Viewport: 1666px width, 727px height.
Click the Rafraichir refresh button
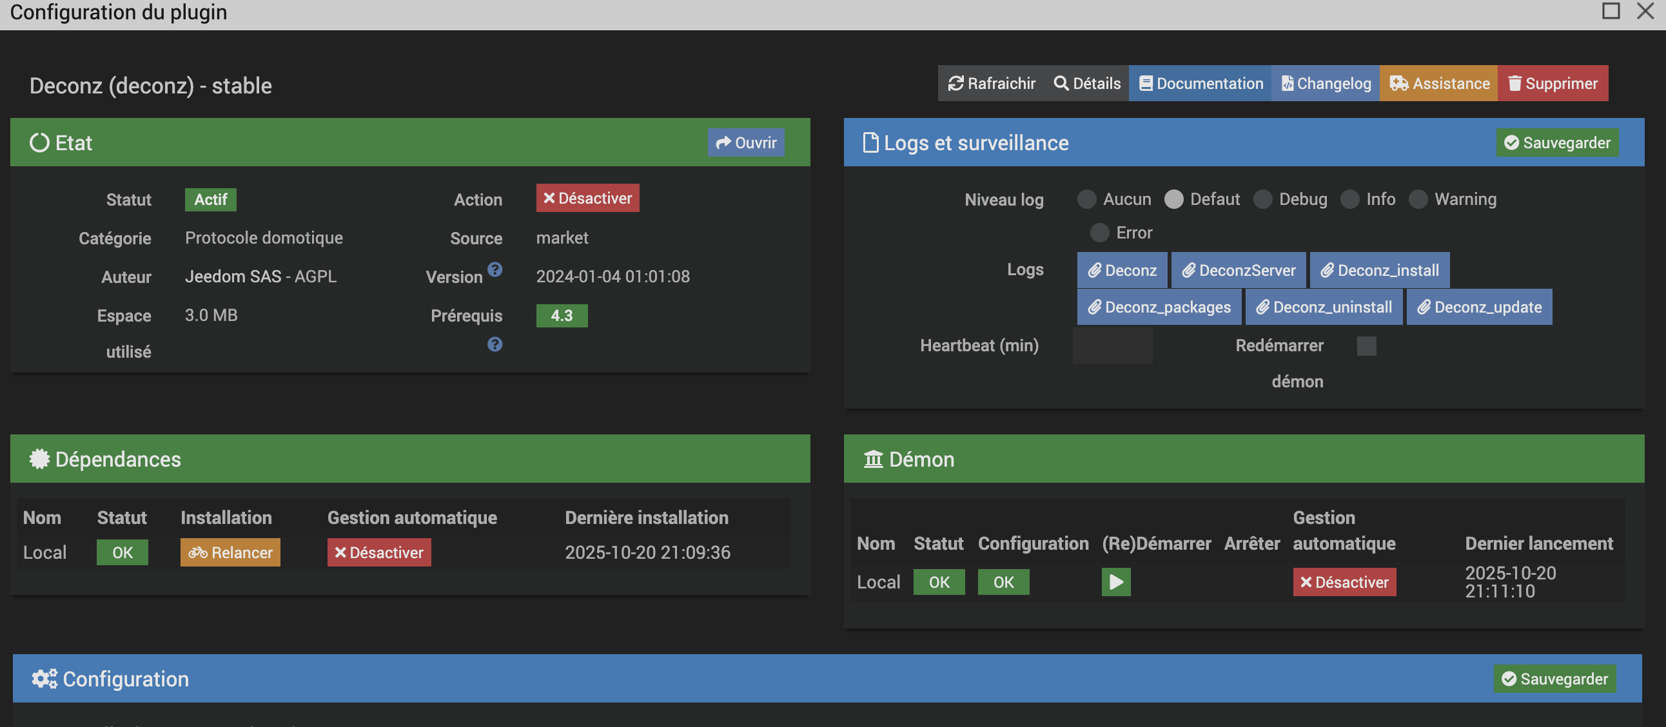(x=992, y=83)
